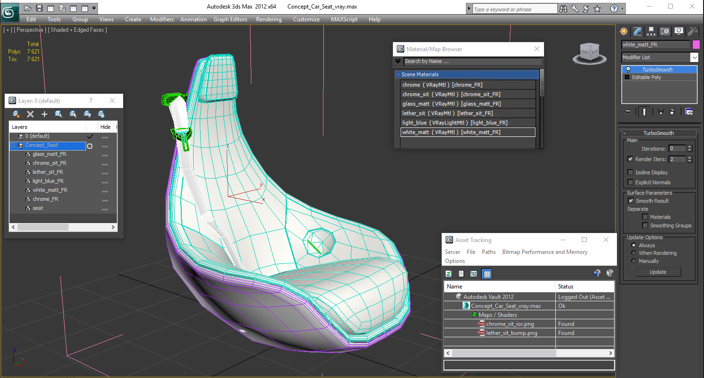Click the Search by Name field
Viewport: 704px width, 378px height.
tap(472, 61)
